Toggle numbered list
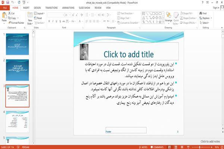 [93, 15]
